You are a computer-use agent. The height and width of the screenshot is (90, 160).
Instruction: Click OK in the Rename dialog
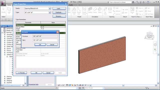coord(40,44)
